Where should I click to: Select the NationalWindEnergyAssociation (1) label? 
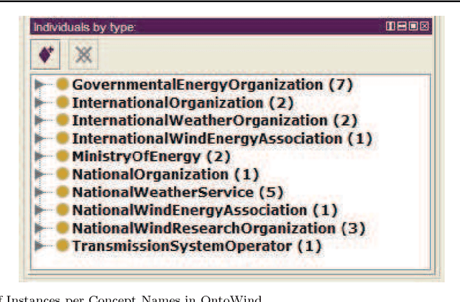click(x=205, y=210)
